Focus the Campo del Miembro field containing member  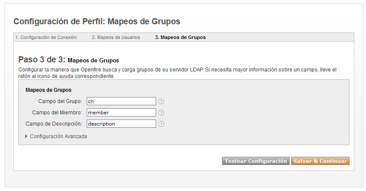121,113
